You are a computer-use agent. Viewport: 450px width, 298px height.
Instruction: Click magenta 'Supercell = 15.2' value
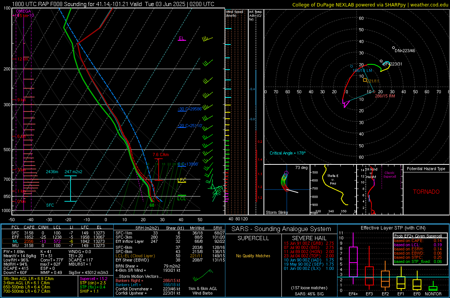pyautogui.click(x=93, y=279)
